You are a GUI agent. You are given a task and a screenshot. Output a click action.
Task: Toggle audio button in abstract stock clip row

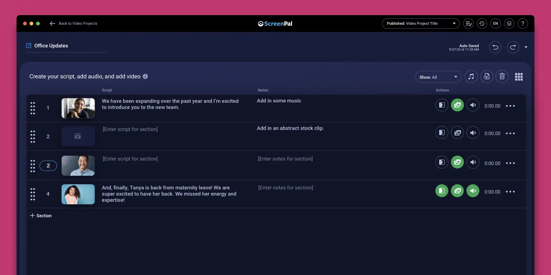click(473, 133)
